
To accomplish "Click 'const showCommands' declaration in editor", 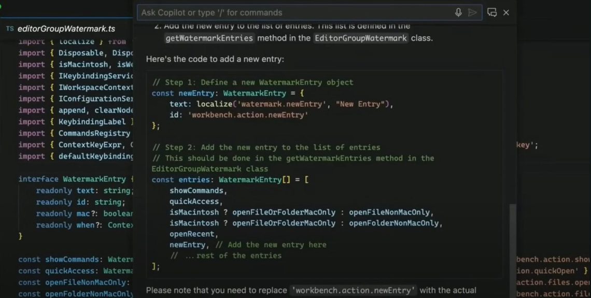I will pos(73,259).
